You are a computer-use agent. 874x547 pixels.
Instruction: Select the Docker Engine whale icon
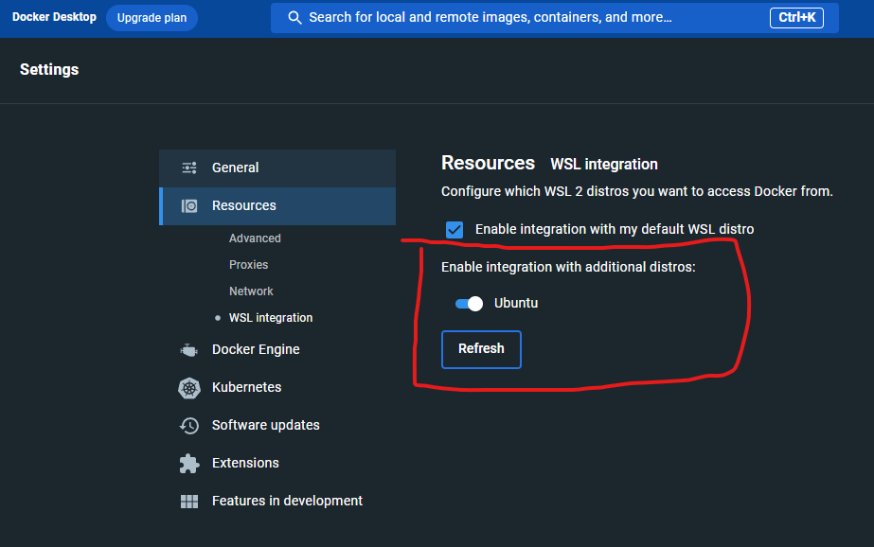coord(188,349)
